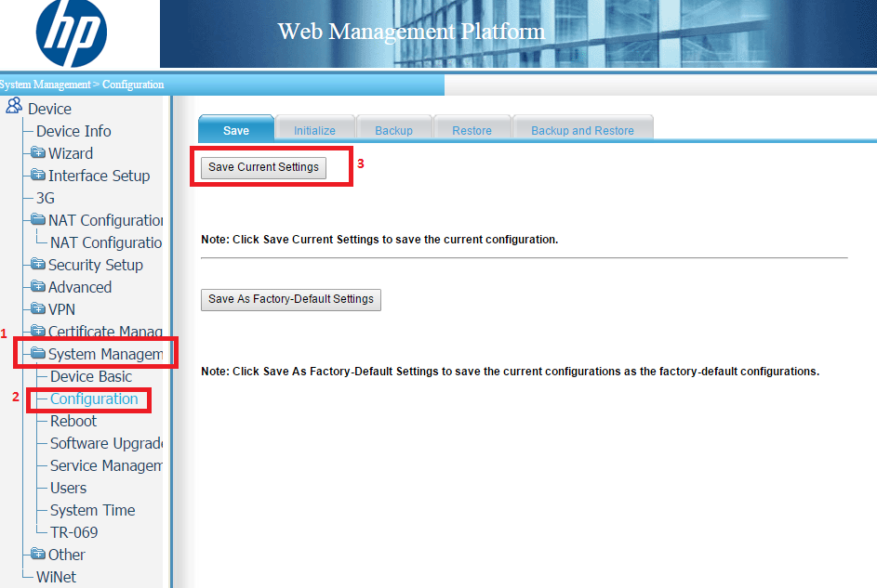Click the Wizard folder icon

pyautogui.click(x=38, y=153)
